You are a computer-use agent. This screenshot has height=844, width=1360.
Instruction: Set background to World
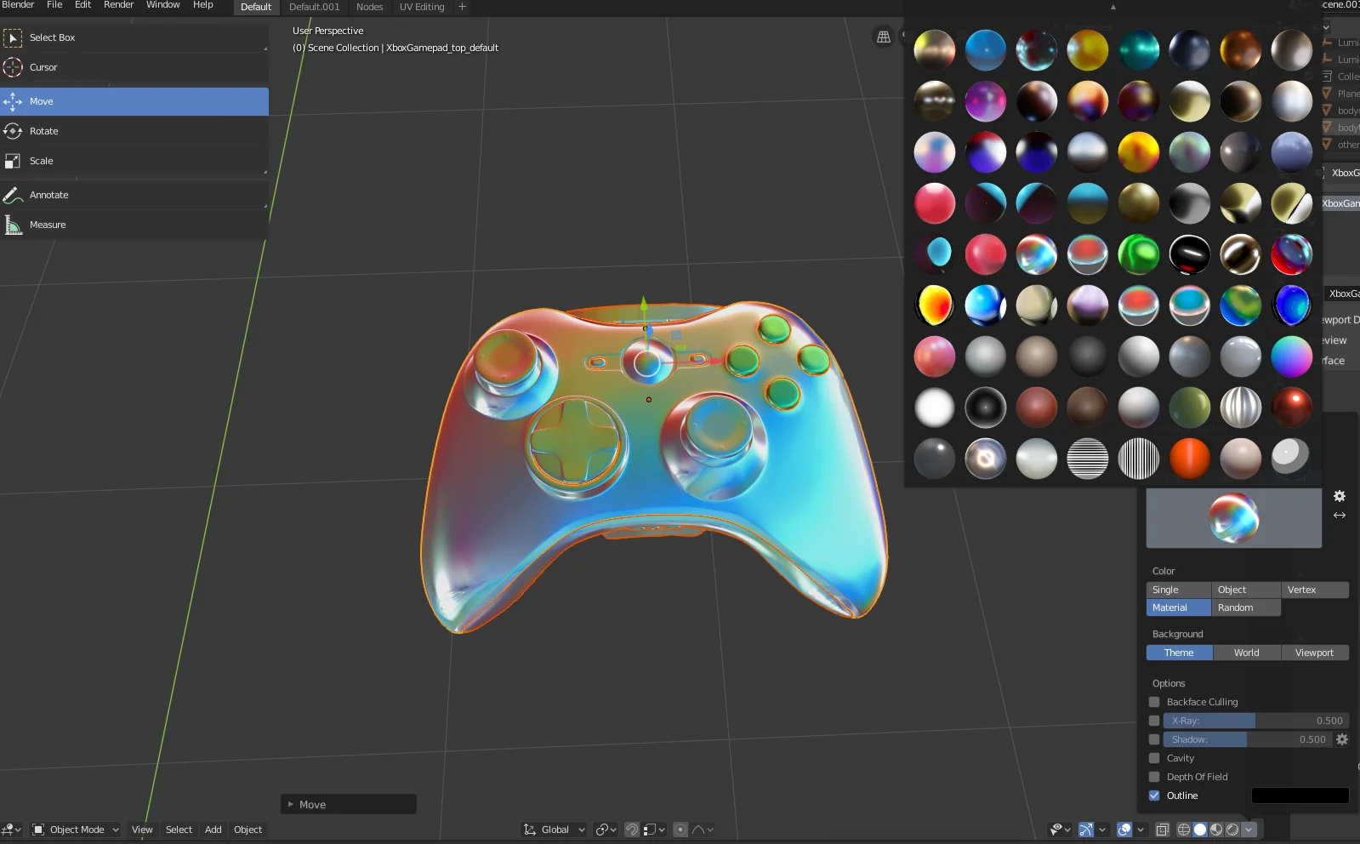click(1246, 653)
